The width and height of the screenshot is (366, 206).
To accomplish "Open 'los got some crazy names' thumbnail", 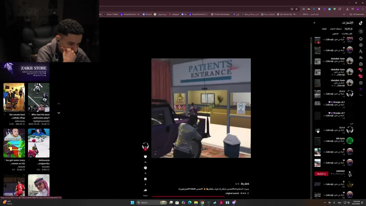I will 14,143.
